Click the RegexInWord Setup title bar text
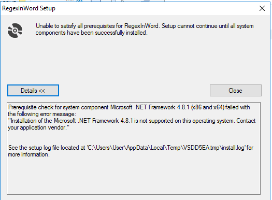272x200 pixels. (29, 8)
